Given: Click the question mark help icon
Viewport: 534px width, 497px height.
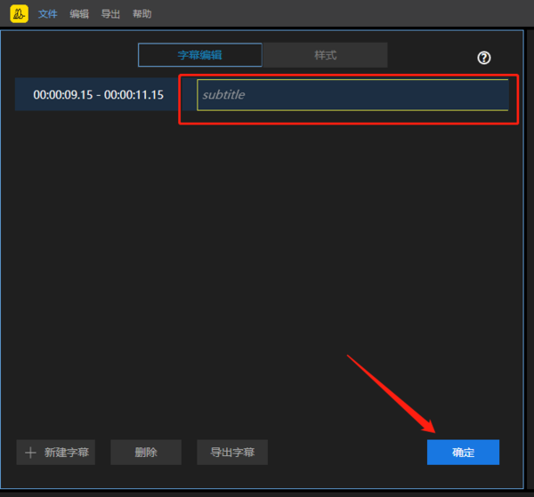Looking at the screenshot, I should pyautogui.click(x=484, y=58).
